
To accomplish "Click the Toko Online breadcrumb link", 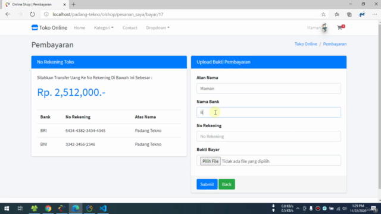I will point(305,44).
